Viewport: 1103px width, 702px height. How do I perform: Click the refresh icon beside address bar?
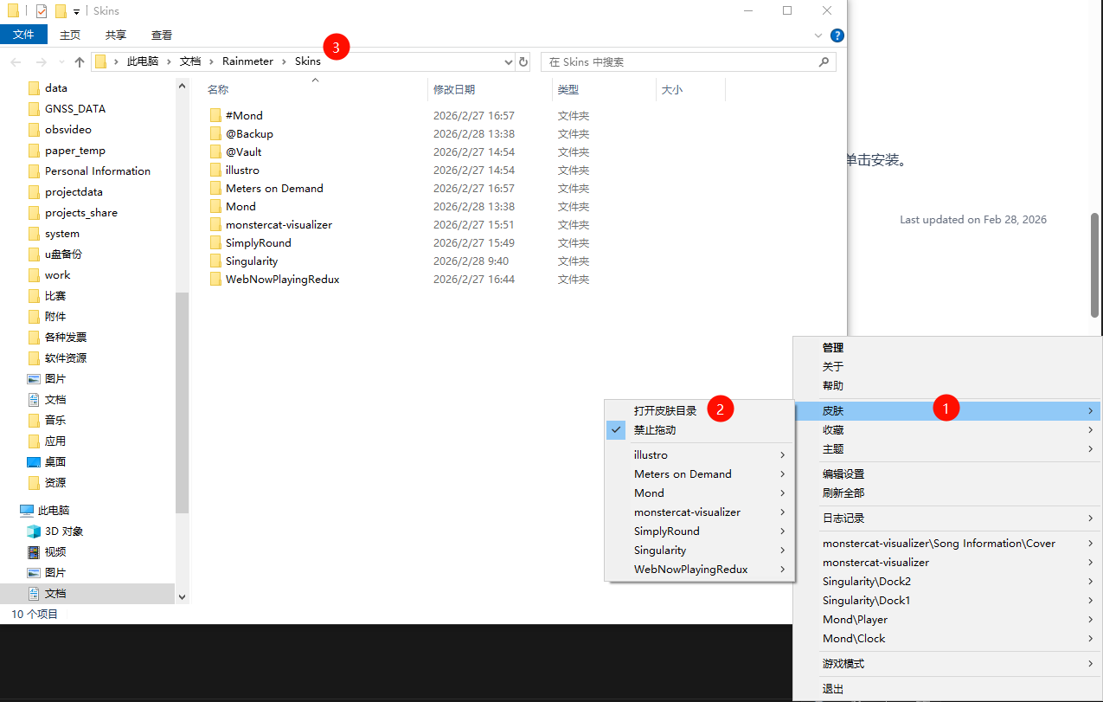523,61
